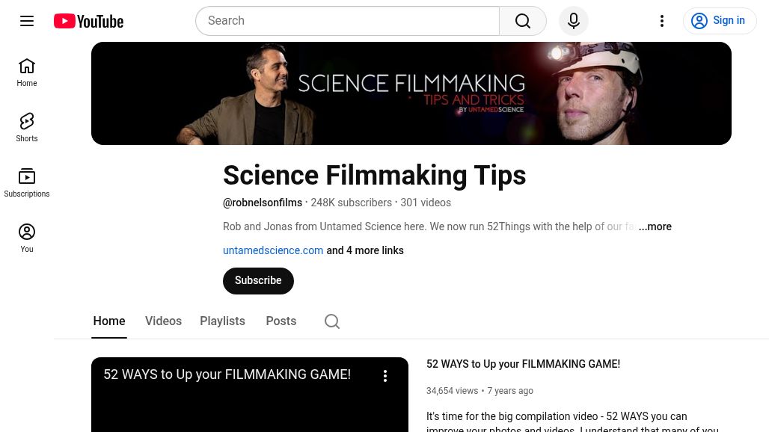Expand more options in the sign-in area
Image resolution: width=769 pixels, height=432 pixels.
click(x=662, y=20)
